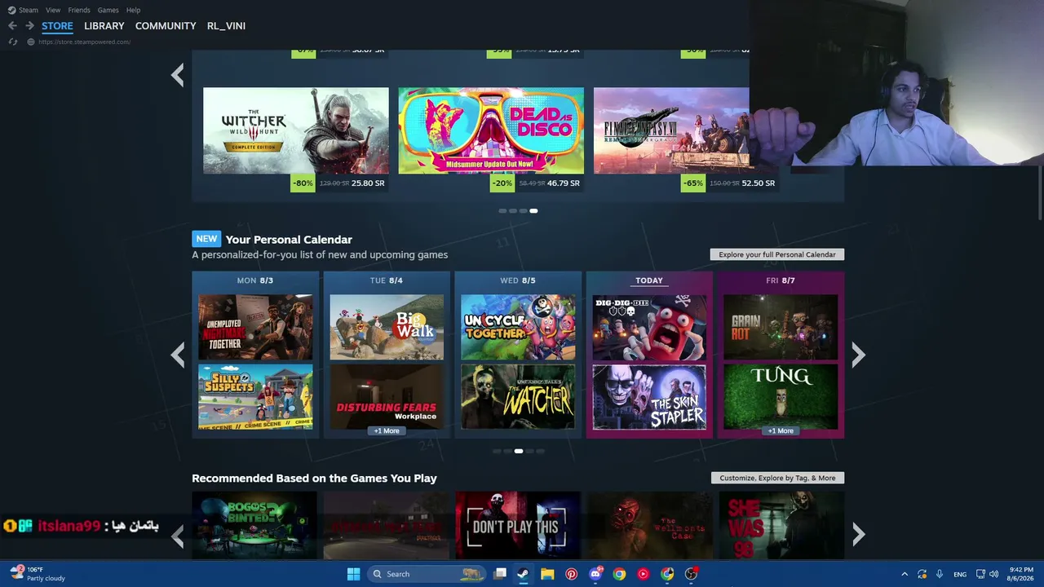
Task: Click Customize, Explore by Tag, & More
Action: [777, 478]
